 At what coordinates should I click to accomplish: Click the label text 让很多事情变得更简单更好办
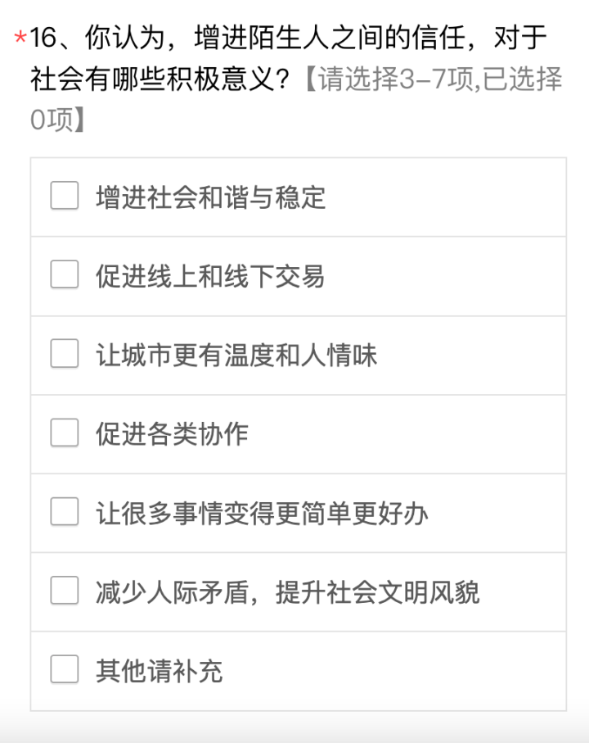(x=262, y=513)
